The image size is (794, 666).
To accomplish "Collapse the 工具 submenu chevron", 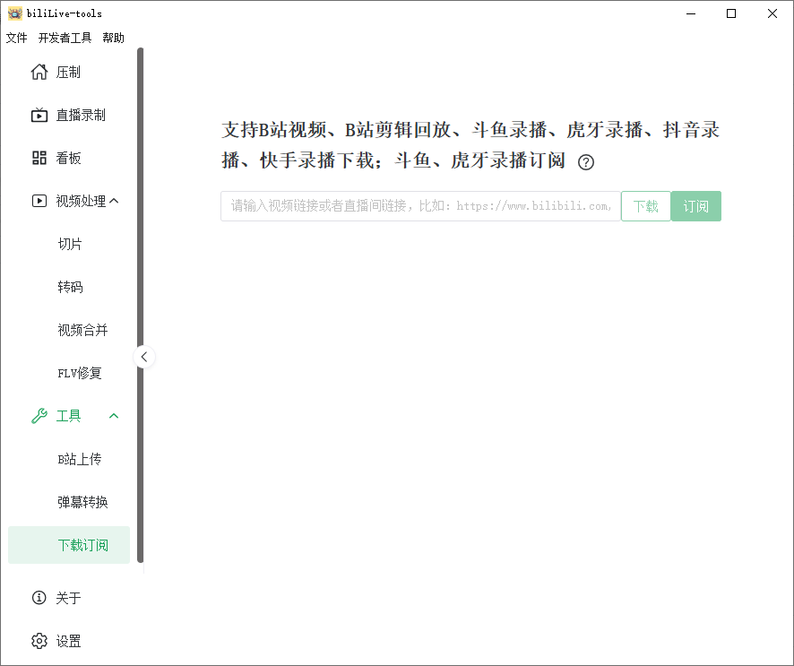I will [x=114, y=416].
